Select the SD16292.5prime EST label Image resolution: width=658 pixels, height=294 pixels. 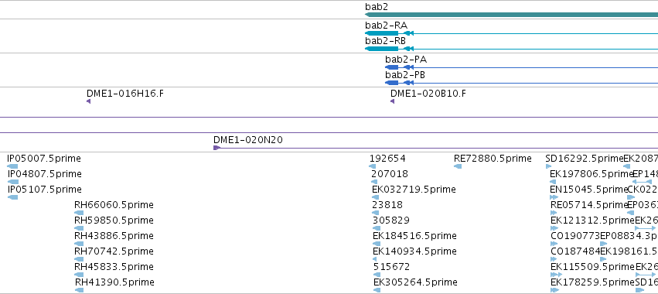tap(584, 159)
